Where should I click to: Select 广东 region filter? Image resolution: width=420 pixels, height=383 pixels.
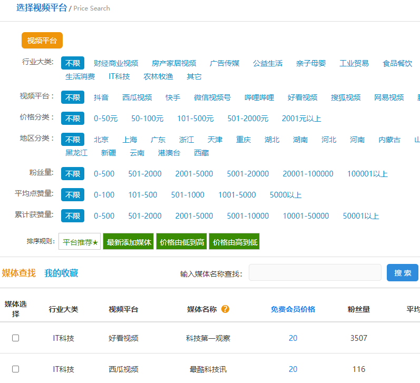[x=158, y=140]
